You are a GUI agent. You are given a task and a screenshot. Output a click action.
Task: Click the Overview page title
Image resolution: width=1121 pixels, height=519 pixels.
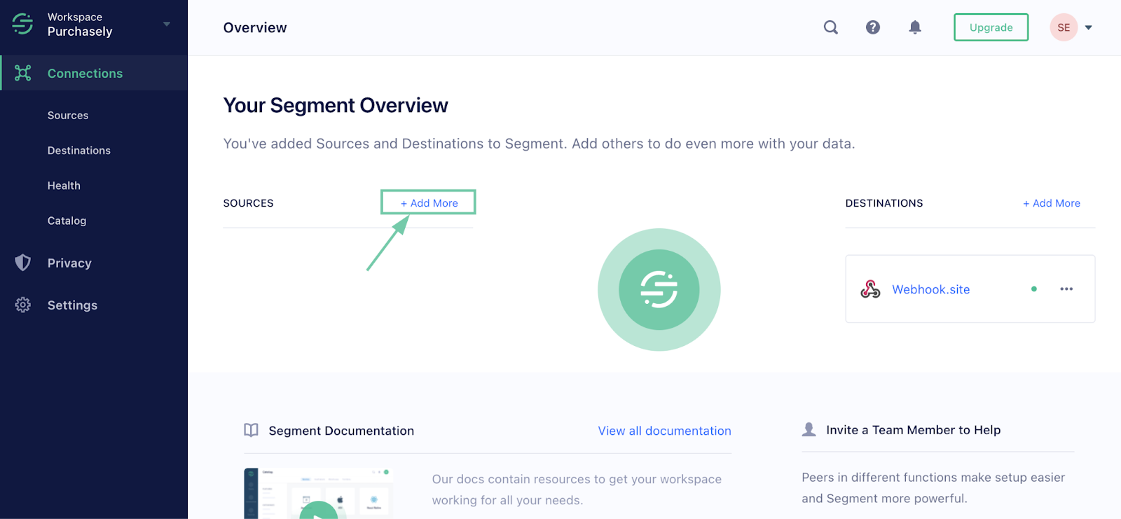tap(255, 28)
